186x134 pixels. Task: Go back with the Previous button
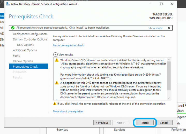pyautogui.click(x=102, y=123)
